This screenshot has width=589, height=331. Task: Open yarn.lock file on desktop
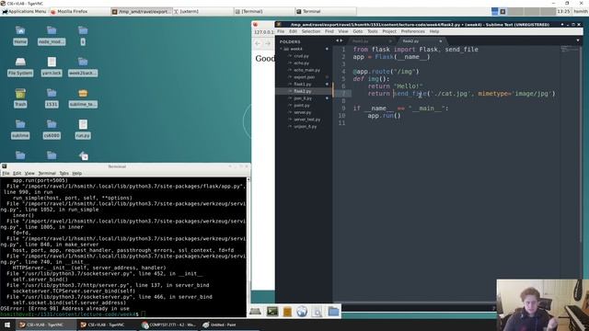(x=52, y=67)
